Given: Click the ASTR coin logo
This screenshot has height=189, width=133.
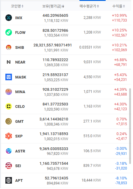Looking at the screenshot, I should pyautogui.click(x=9, y=151).
